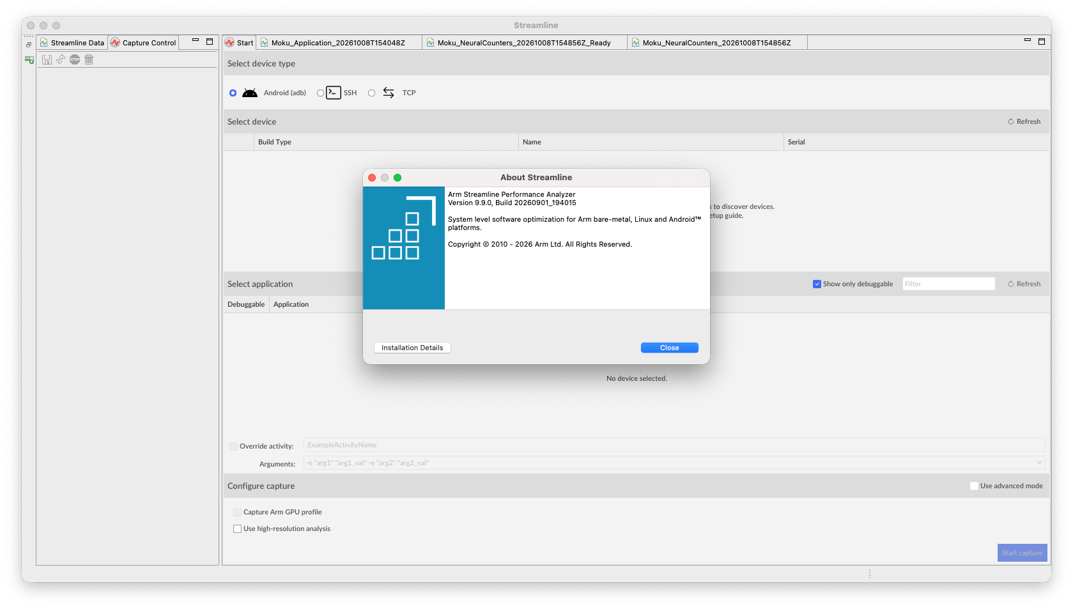Click the Name column header
Image resolution: width=1073 pixels, height=609 pixels.
[x=651, y=142]
